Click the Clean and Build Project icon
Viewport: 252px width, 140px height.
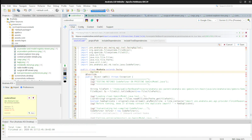67,10
